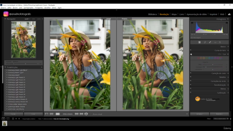This screenshot has height=131, width=233.
Task: Select the all-colors circle in HSL panel
Action: click(221, 58)
